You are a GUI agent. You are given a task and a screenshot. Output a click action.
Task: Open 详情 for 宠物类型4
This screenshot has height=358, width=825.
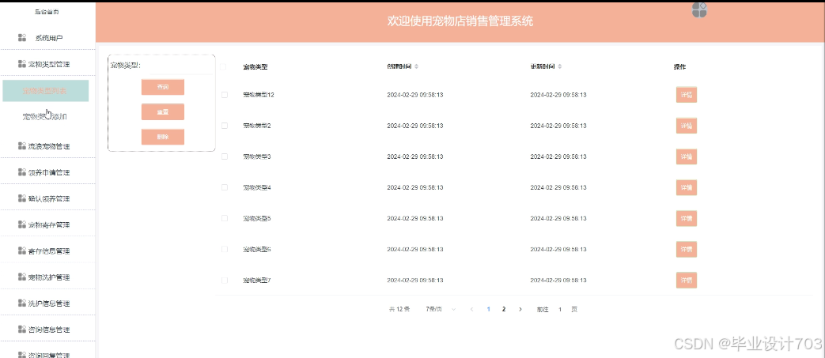(686, 187)
